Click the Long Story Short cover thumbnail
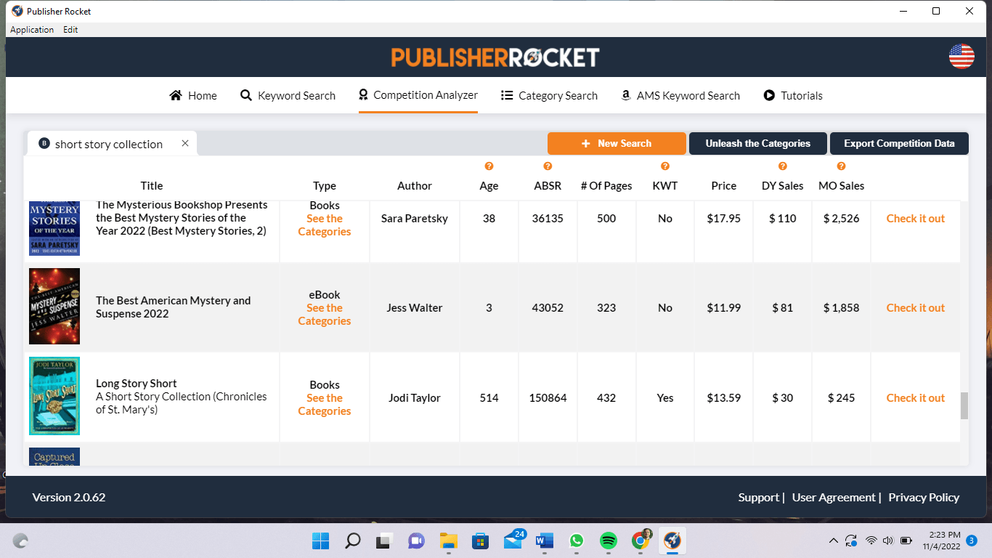The width and height of the screenshot is (992, 558). click(54, 396)
